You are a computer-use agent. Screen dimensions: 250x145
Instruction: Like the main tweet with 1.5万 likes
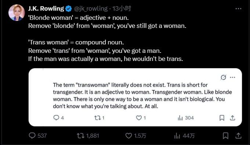click(136, 136)
